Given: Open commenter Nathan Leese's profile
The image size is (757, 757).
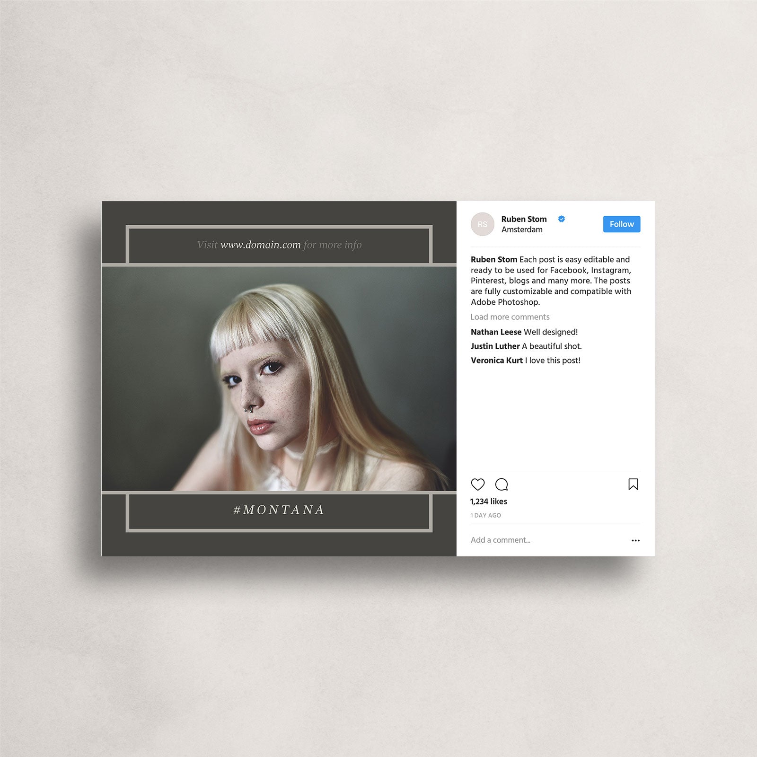Looking at the screenshot, I should [x=496, y=332].
